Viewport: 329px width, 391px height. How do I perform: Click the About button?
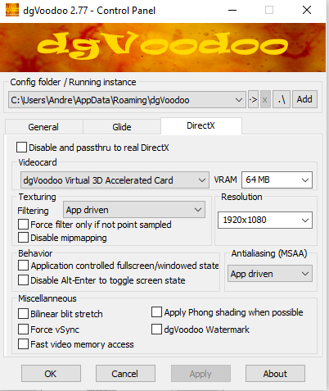tap(275, 374)
